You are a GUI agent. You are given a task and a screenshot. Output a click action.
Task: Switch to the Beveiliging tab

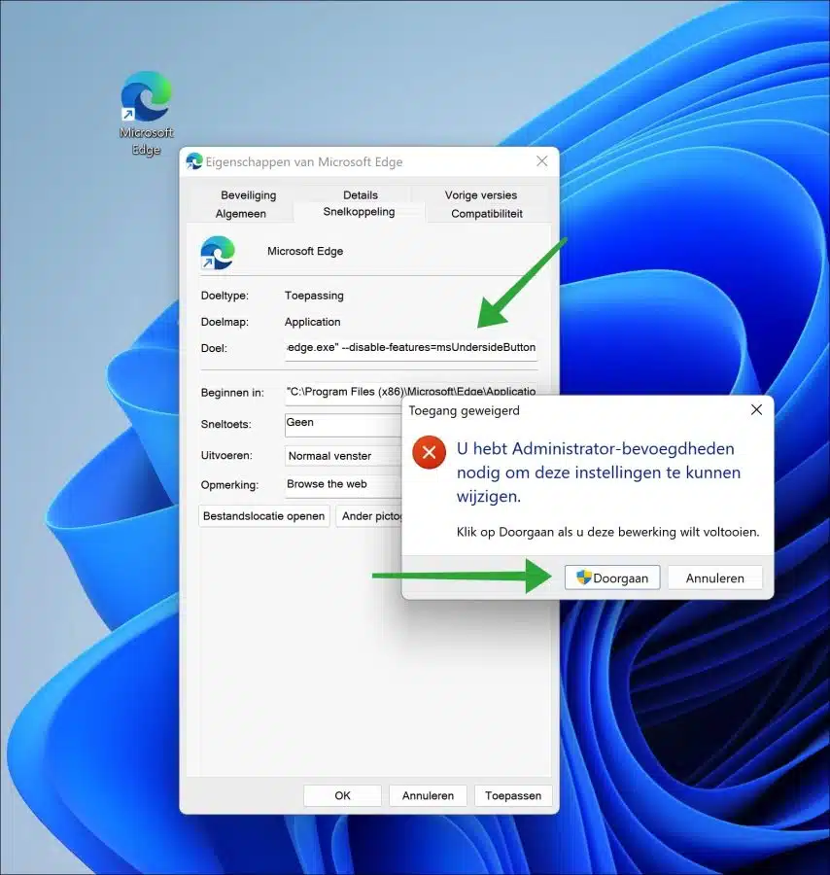click(x=248, y=194)
